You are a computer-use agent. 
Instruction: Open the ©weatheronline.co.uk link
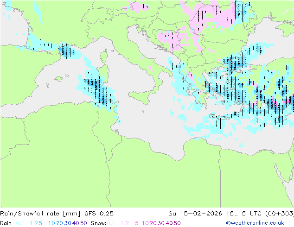point(255,223)
